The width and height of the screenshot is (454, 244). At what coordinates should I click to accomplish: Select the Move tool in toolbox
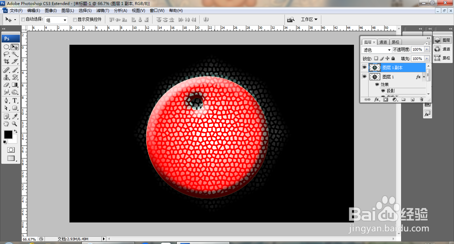[15, 47]
